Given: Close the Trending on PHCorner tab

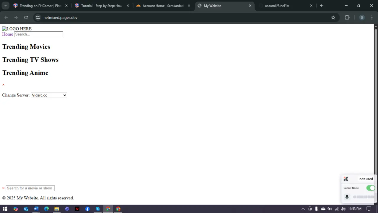Looking at the screenshot, I should point(66,6).
